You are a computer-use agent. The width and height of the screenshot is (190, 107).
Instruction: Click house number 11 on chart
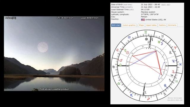click(x=132, y=53)
